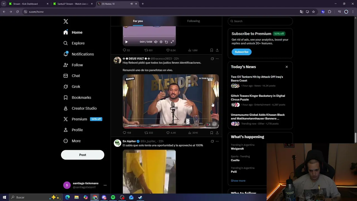Click Show more under What's happening
This screenshot has height=201, width=357.
(x=238, y=181)
